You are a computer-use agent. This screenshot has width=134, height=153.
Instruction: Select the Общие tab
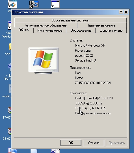tap(24, 30)
